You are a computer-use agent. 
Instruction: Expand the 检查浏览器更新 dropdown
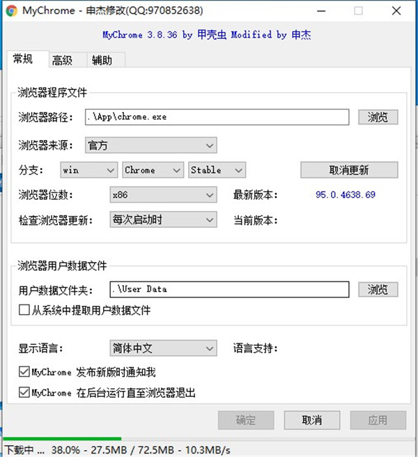tap(163, 220)
